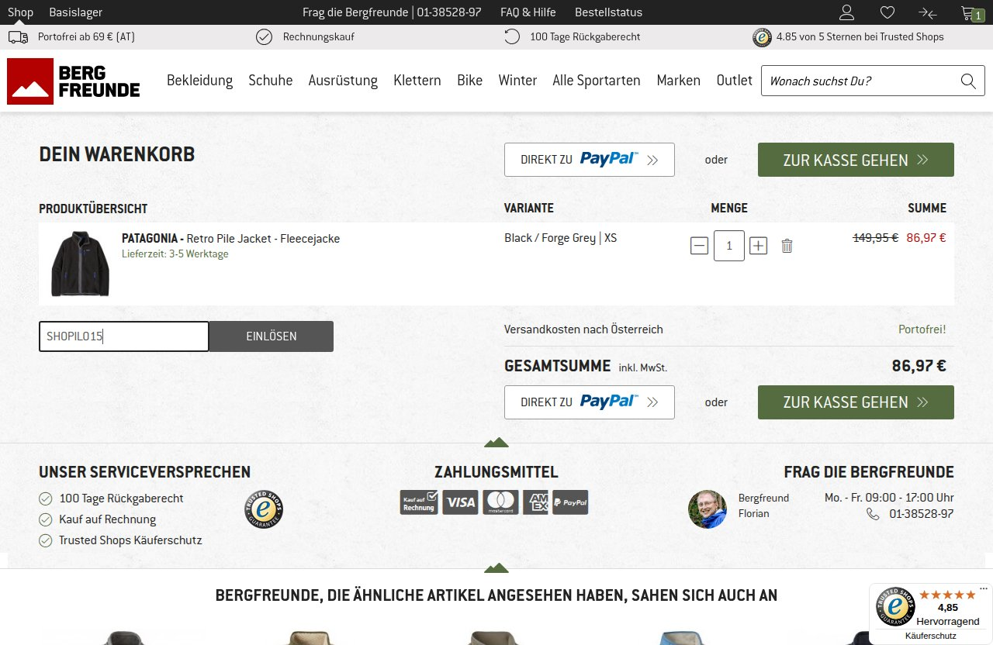Click the Kauf auf Rechnung payment icon

pyautogui.click(x=419, y=502)
